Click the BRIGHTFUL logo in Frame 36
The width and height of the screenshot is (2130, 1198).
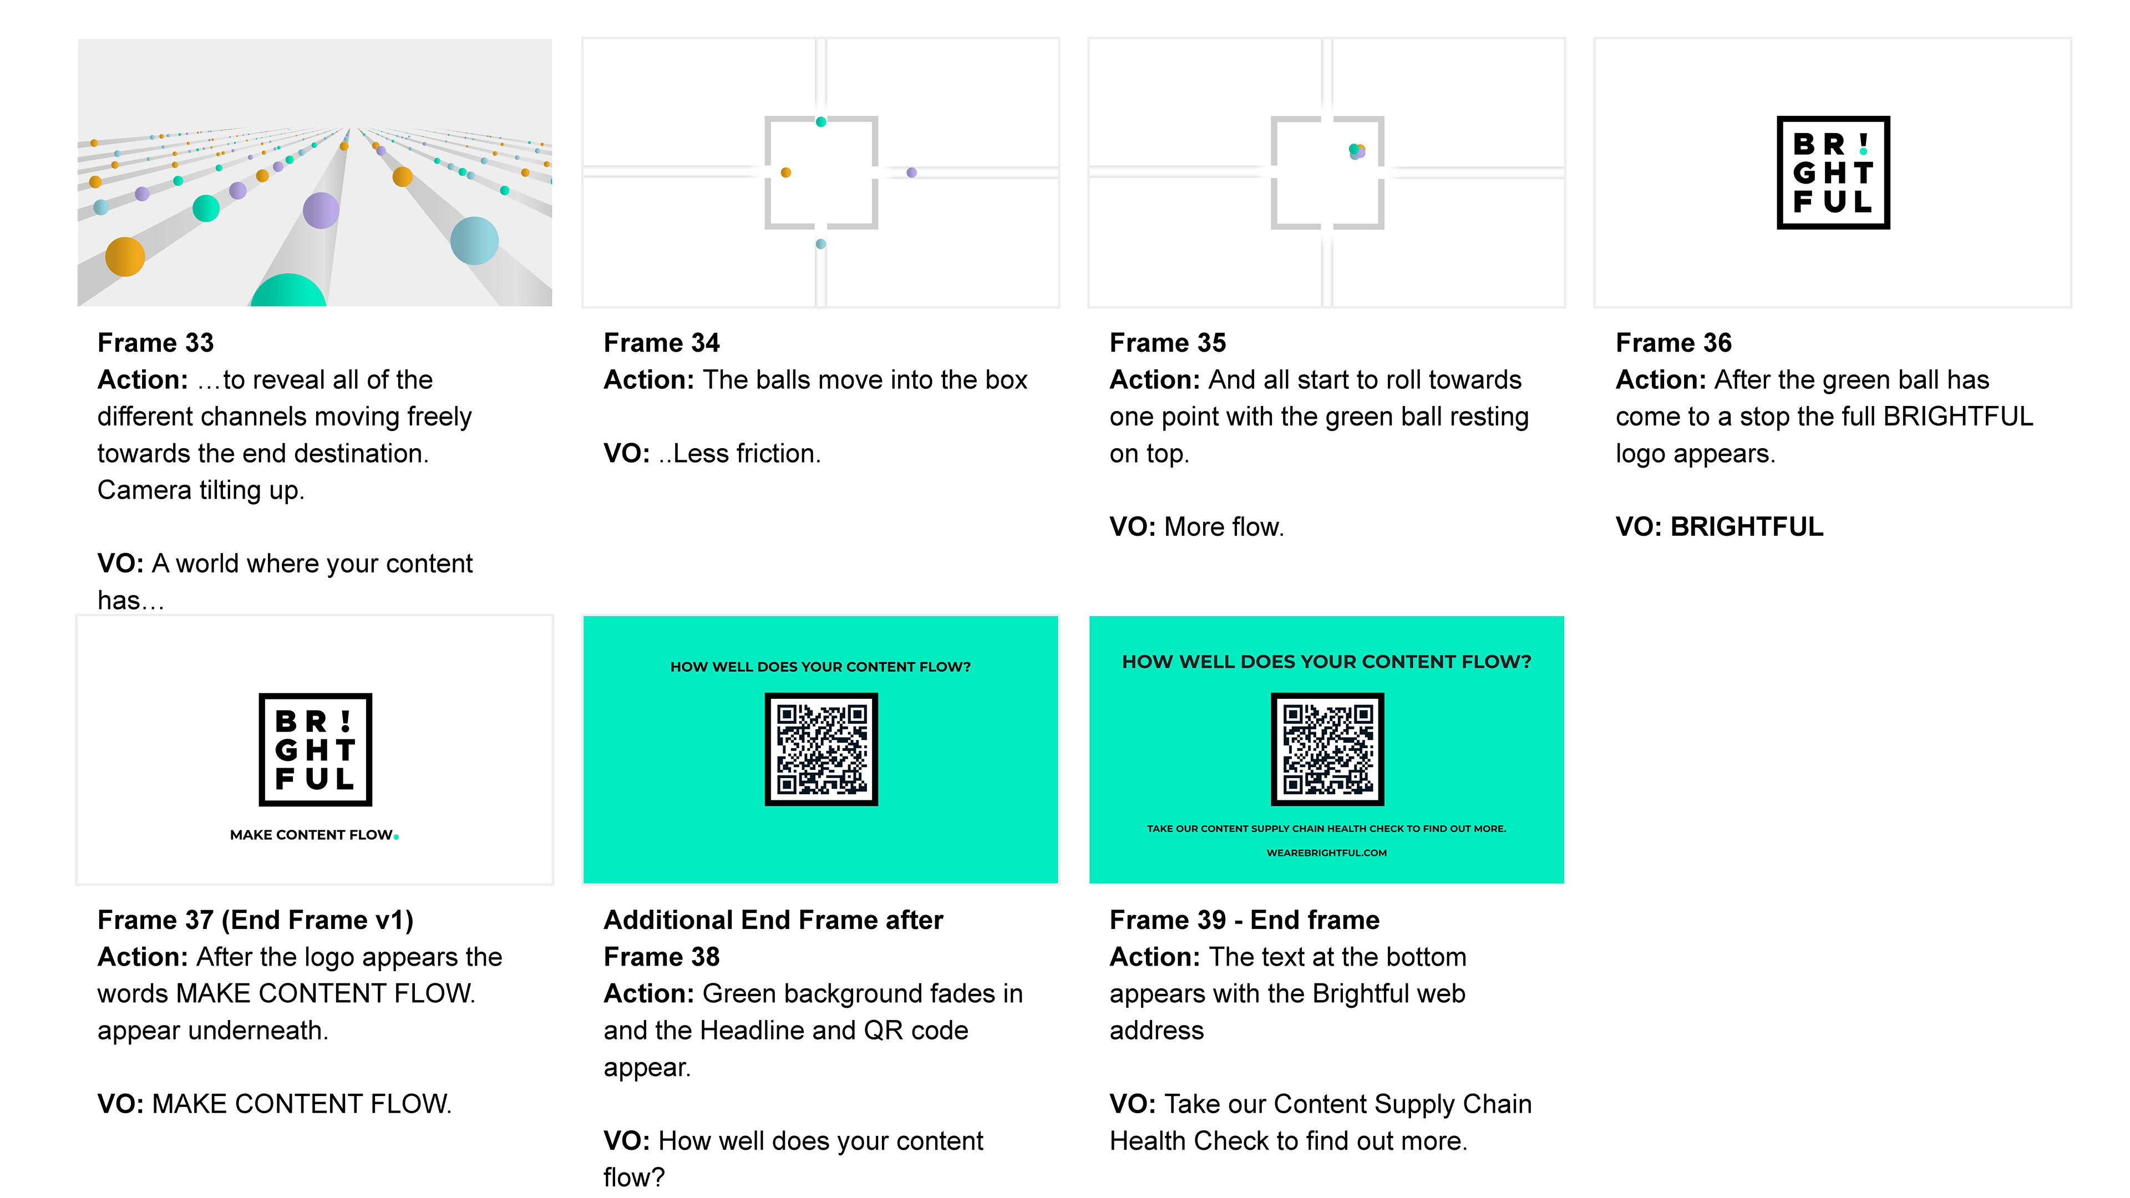(1832, 172)
